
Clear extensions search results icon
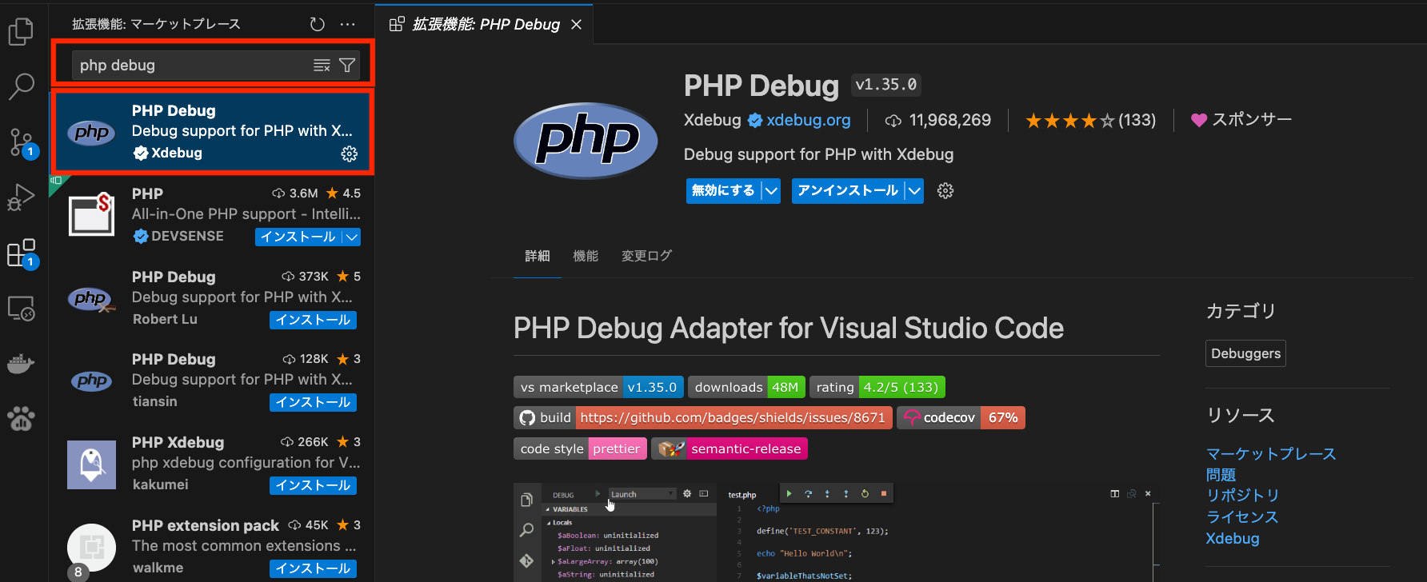[x=322, y=66]
